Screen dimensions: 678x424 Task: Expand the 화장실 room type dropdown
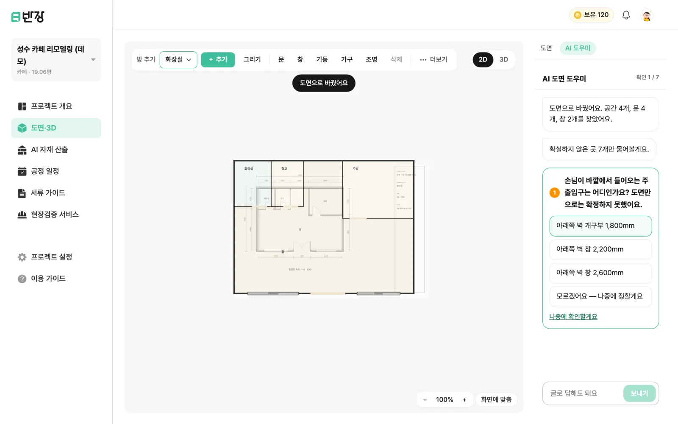178,59
